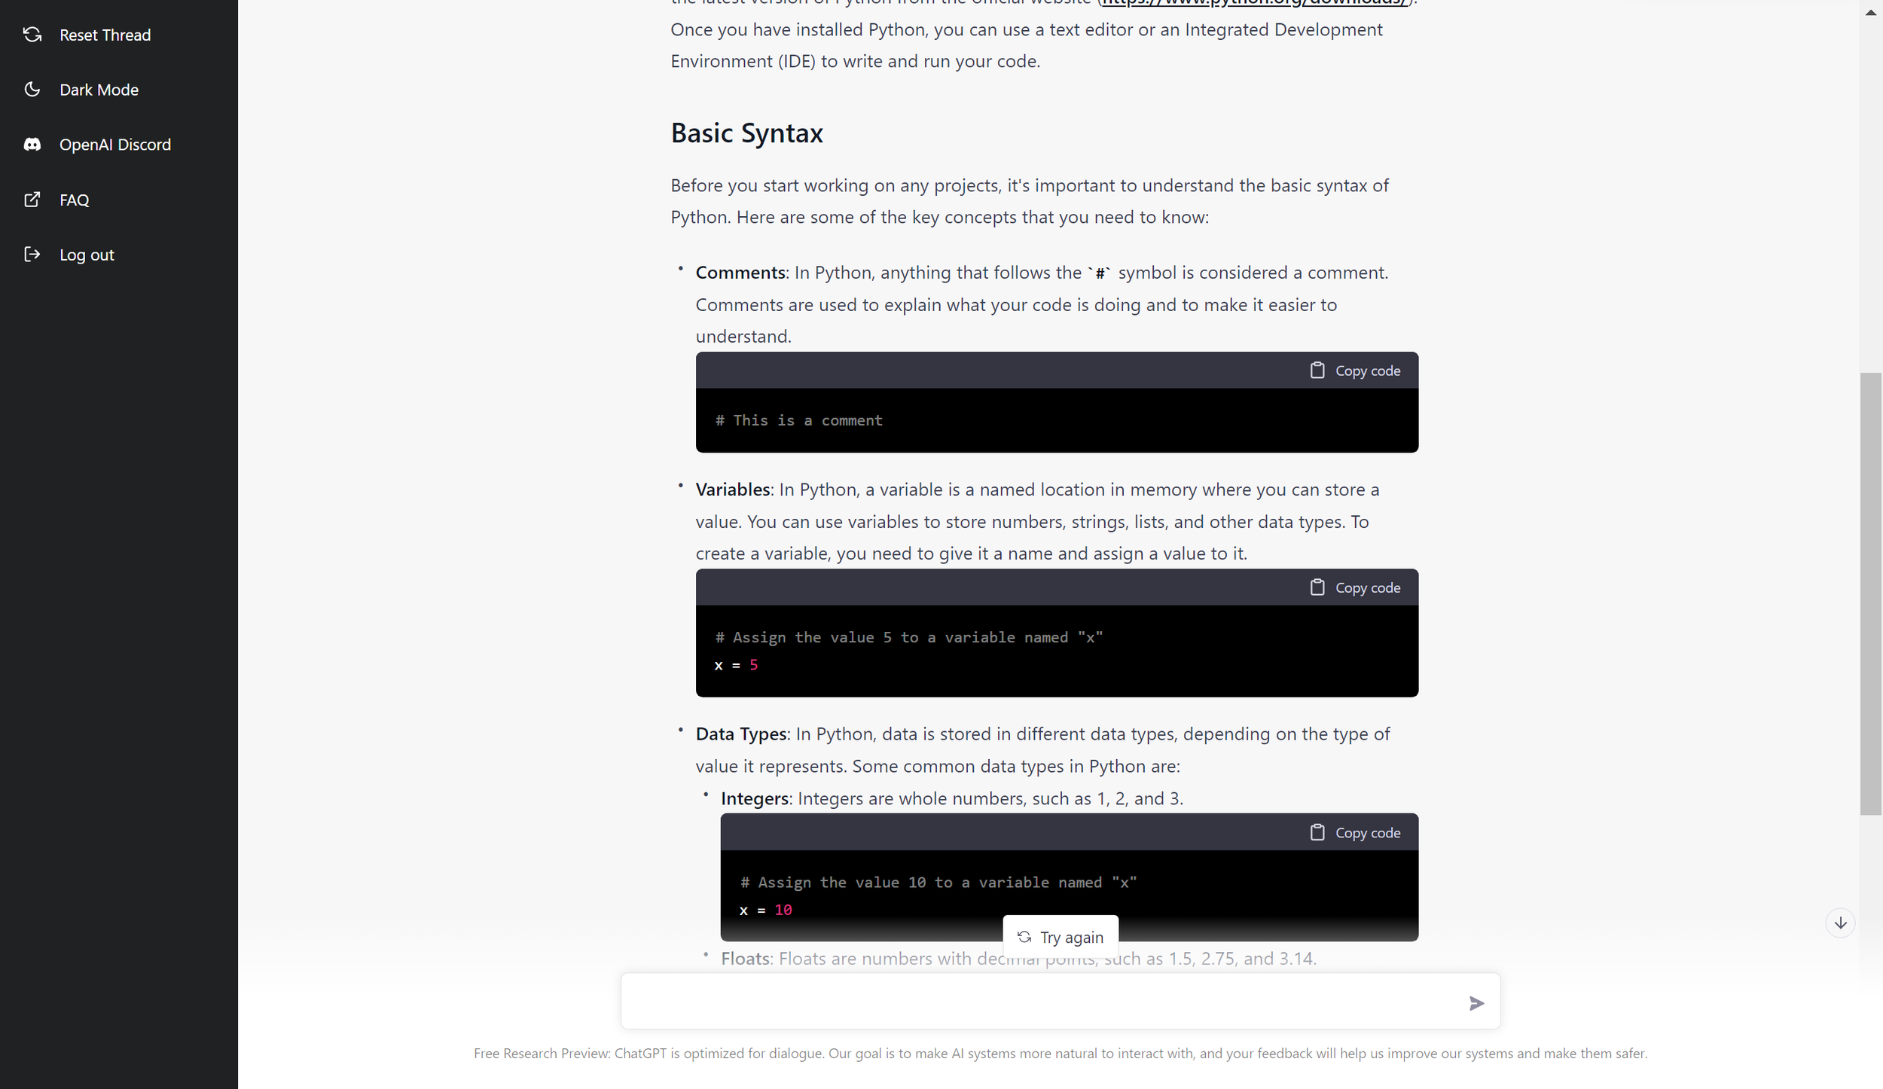Image resolution: width=1883 pixels, height=1089 pixels.
Task: Copy code of the x = 10 block
Action: [1355, 832]
